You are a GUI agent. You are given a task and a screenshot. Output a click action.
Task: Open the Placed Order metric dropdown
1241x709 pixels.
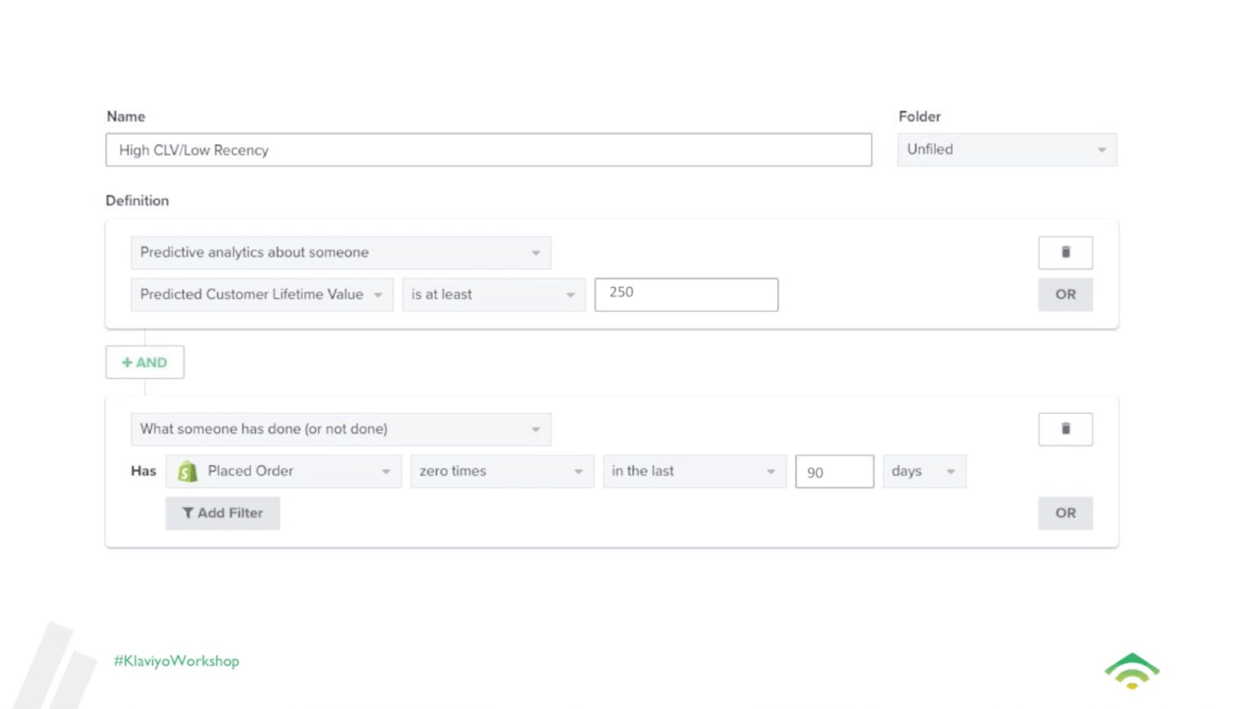[283, 471]
